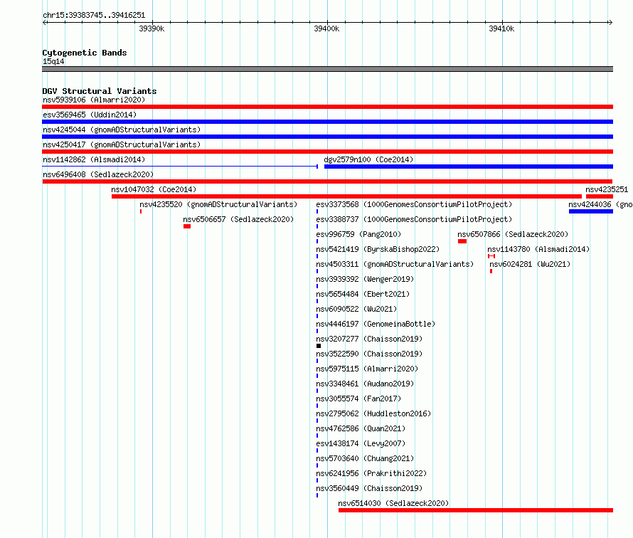Screen dimensions: 633x538
Task: Open nsv4250417 (gnomADStructuralVariants) label
Action: (x=122, y=144)
